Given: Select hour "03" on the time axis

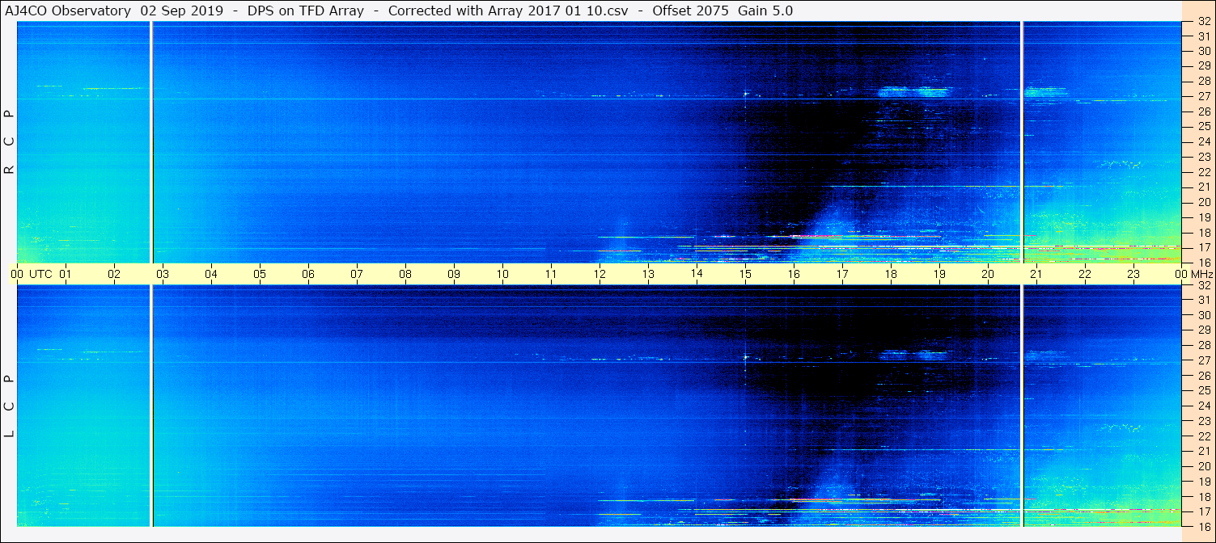Looking at the screenshot, I should 163,274.
